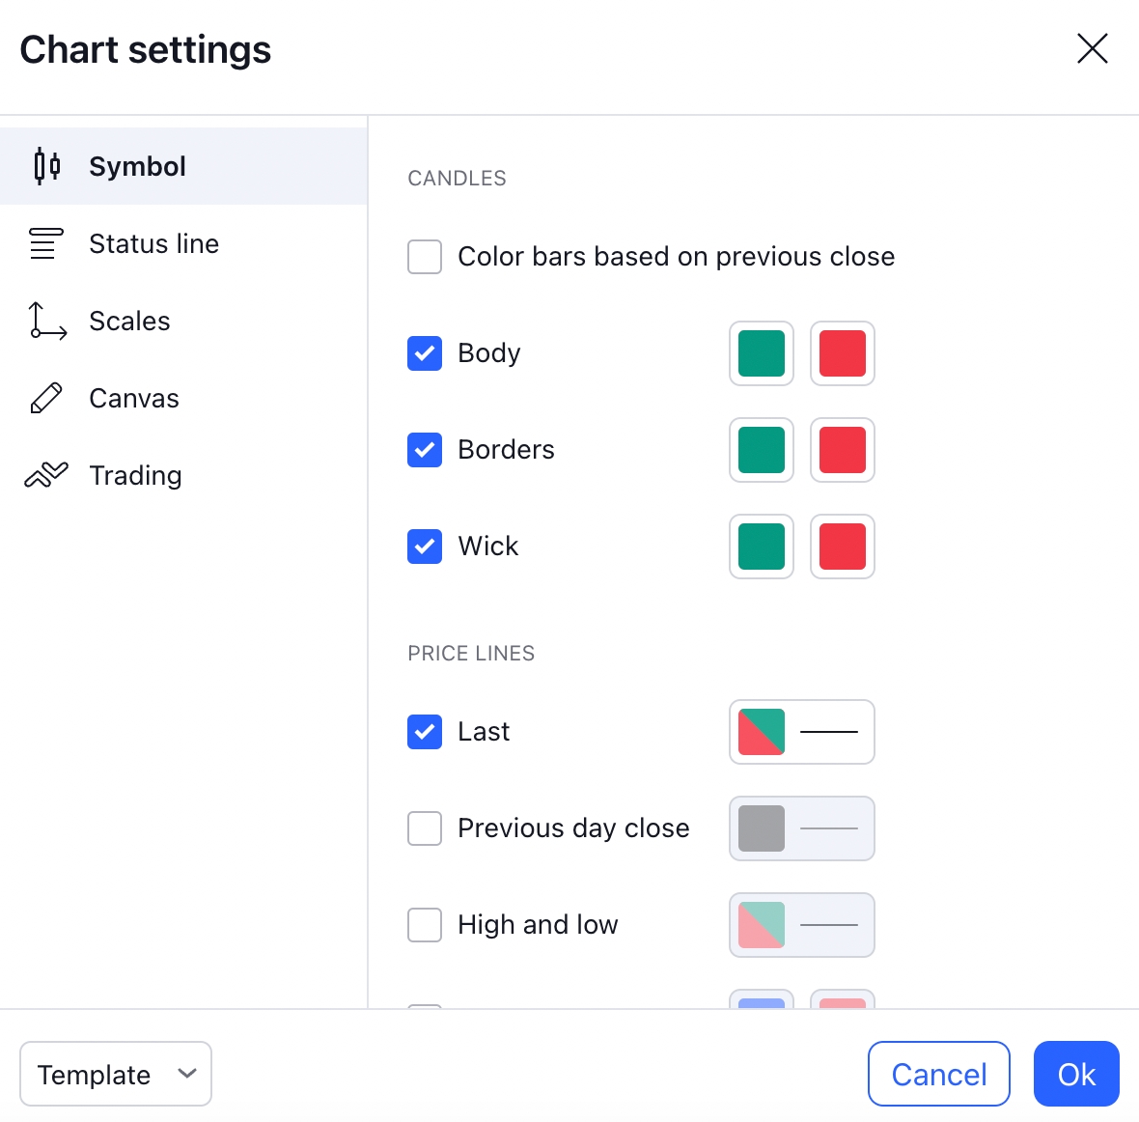Viewport: 1139px width, 1122px height.
Task: Click the Status line icon
Action: click(x=46, y=243)
